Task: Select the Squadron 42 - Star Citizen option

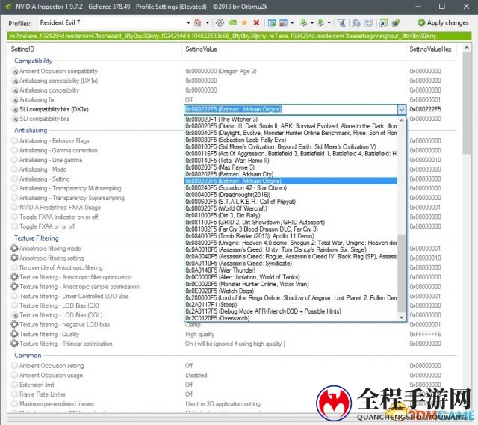Action: tap(291, 187)
